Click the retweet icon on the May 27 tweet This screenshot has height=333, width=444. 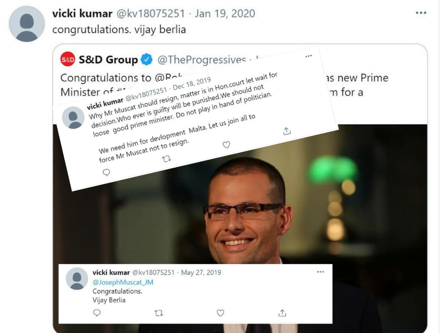coord(159,313)
